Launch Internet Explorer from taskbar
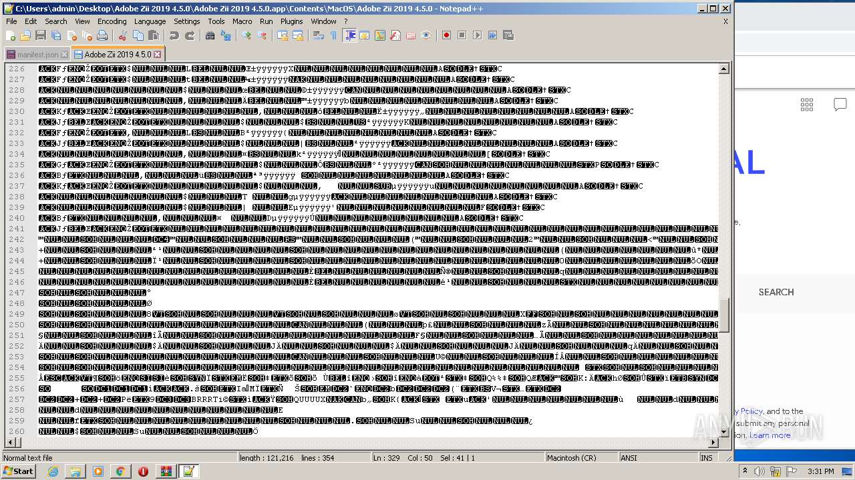The height and width of the screenshot is (480, 855). pyautogui.click(x=53, y=471)
